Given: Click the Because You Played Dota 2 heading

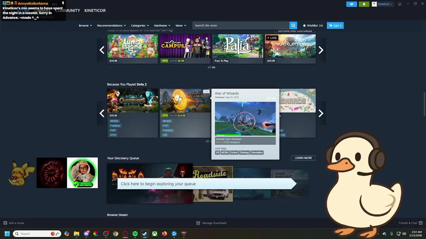Looking at the screenshot, I should point(127,84).
